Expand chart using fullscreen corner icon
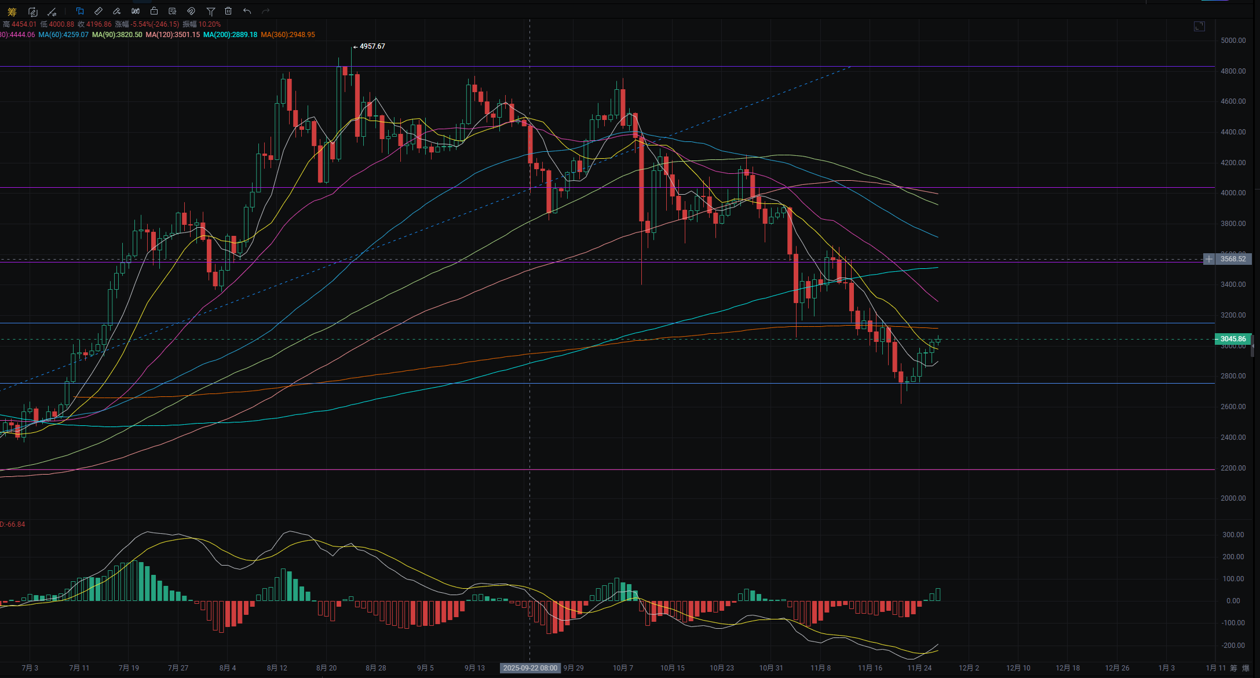The height and width of the screenshot is (678, 1260). point(1199,26)
